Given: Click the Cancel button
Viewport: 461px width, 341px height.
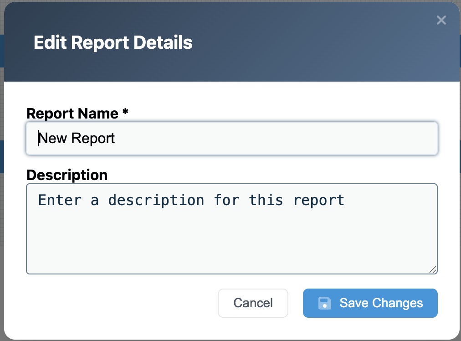Looking at the screenshot, I should (x=253, y=303).
